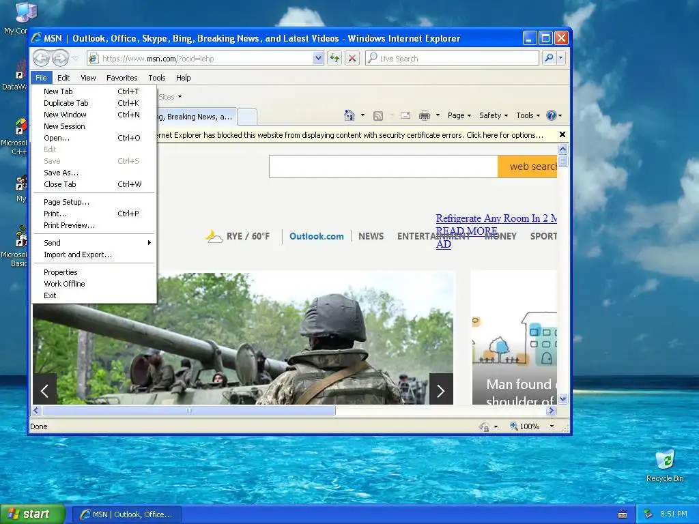The width and height of the screenshot is (699, 524).
Task: Click the Start button
Action: (x=32, y=514)
